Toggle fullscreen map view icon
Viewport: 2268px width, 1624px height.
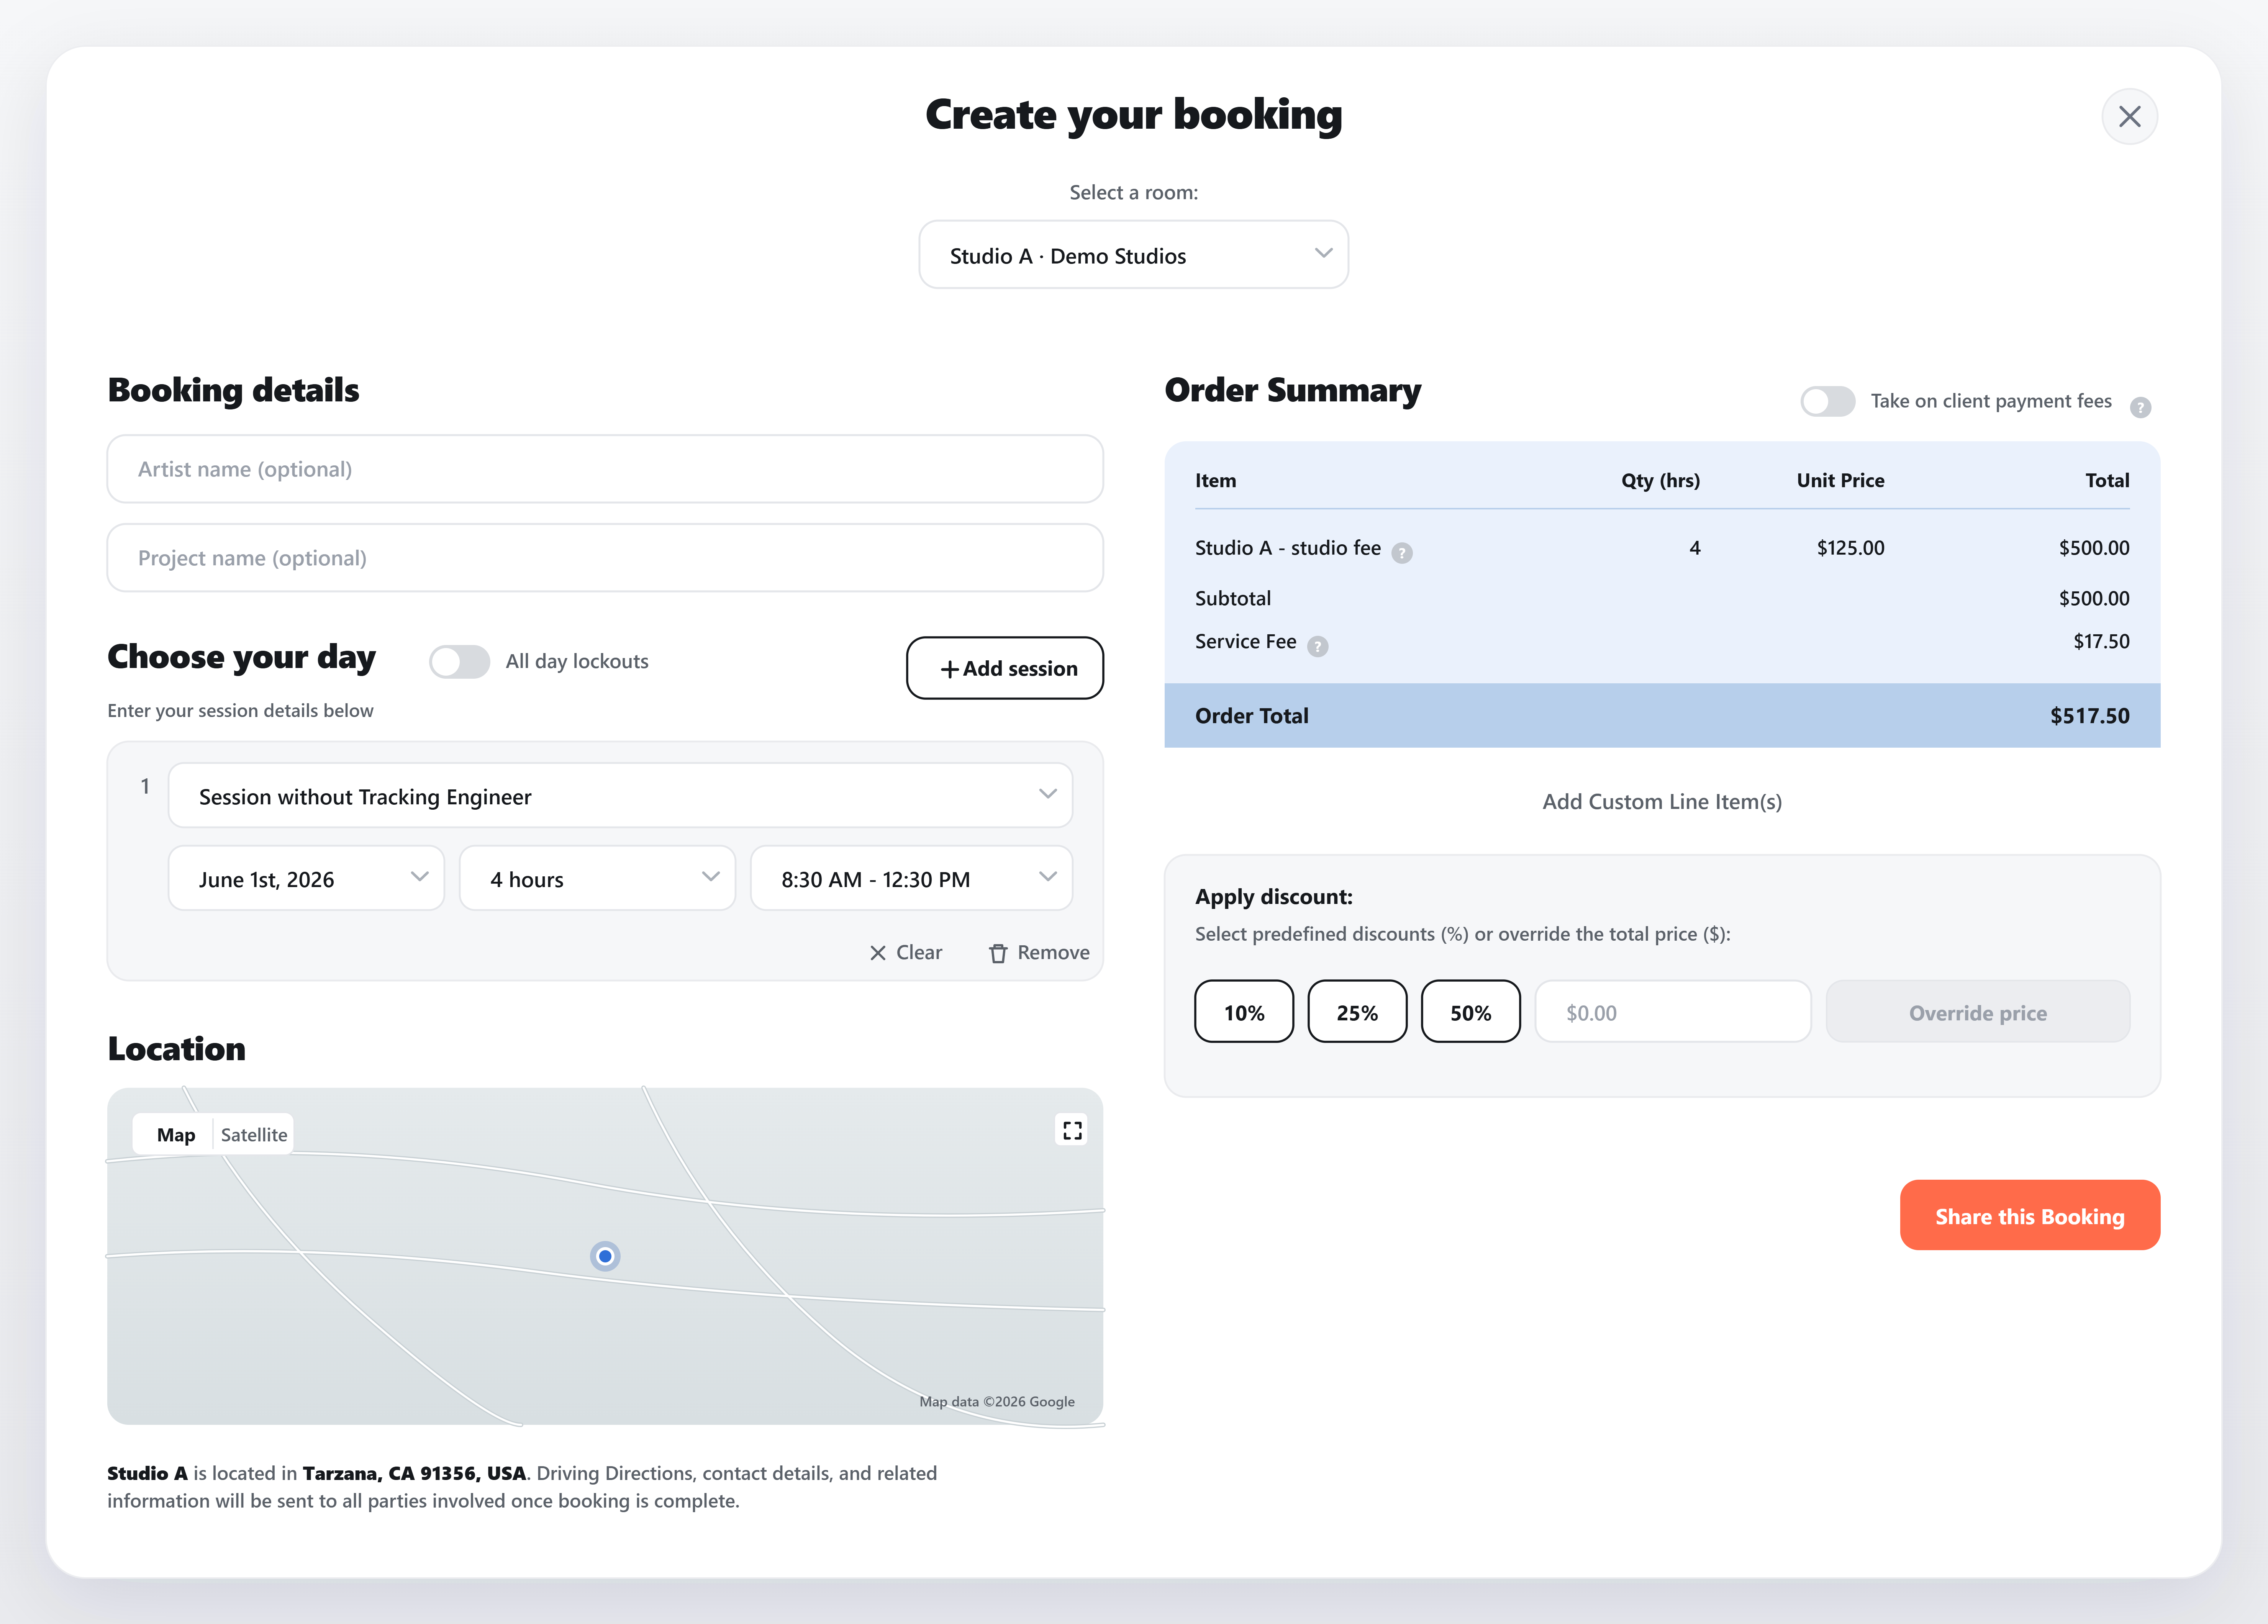pos(1072,1130)
